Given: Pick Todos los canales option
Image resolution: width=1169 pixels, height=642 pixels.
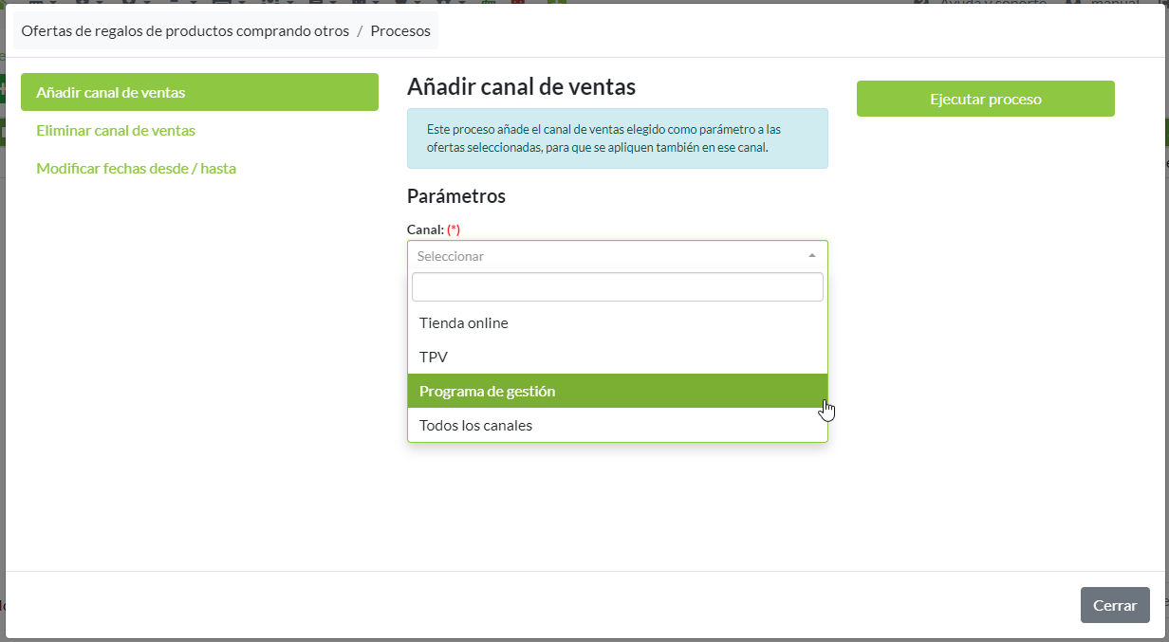Looking at the screenshot, I should click(x=475, y=426).
